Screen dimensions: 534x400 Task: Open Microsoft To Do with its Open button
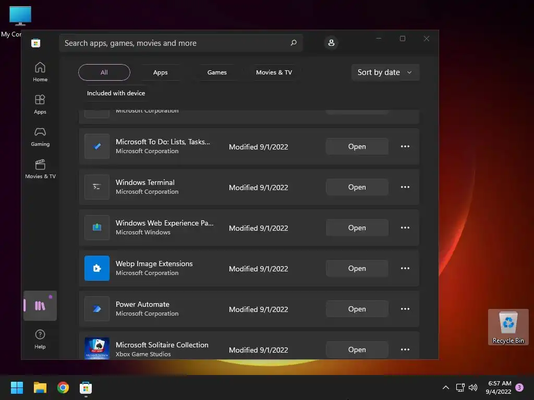[357, 146]
